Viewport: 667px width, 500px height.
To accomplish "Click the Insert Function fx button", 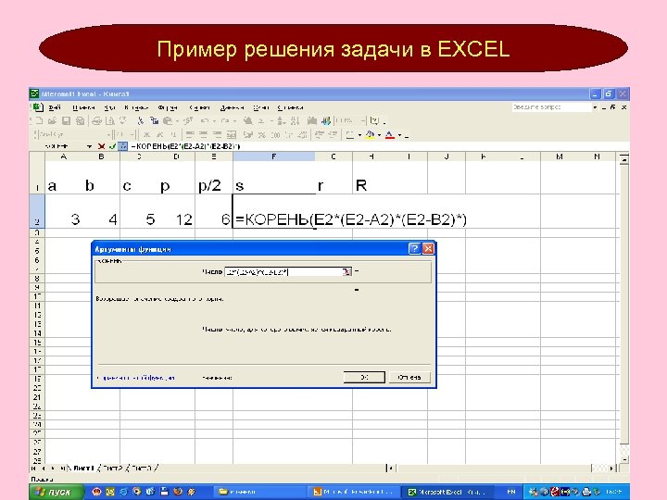I will coord(123,146).
